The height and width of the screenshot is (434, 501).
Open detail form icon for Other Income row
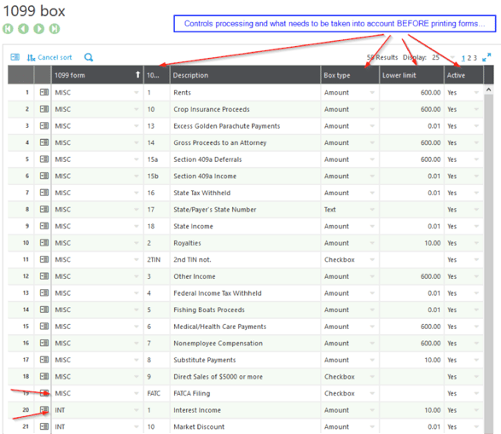pyautogui.click(x=44, y=276)
